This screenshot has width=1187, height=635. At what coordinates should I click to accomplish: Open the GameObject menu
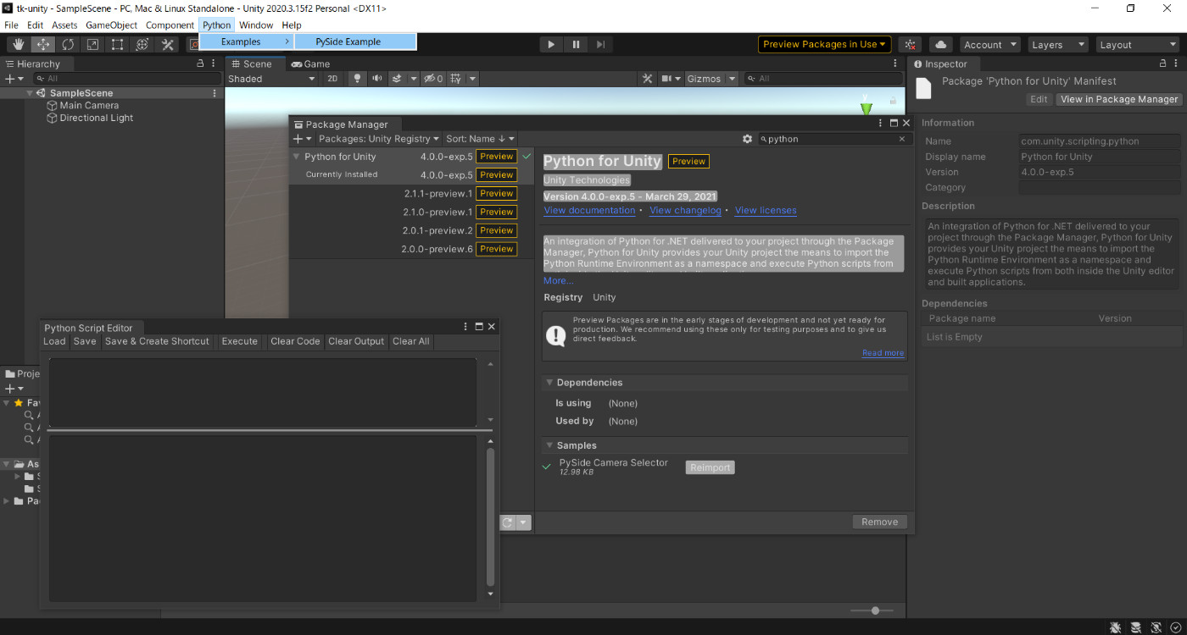(x=111, y=25)
